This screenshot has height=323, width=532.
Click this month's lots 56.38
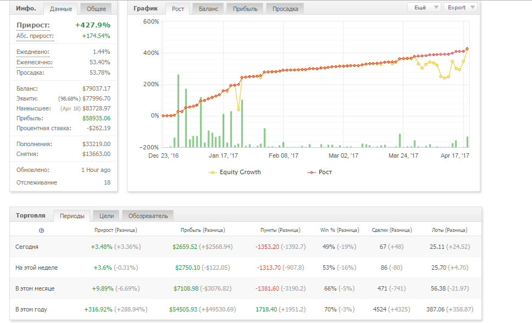438,289
